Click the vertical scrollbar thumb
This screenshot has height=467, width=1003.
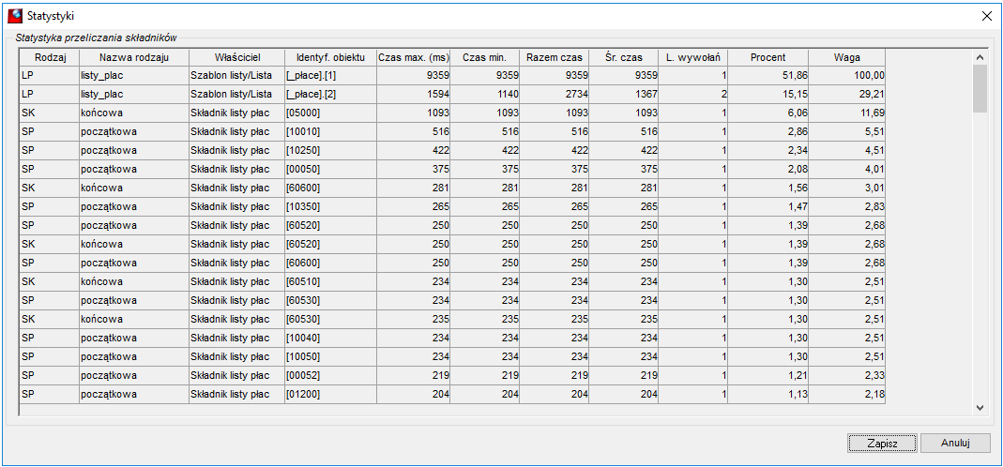(x=980, y=88)
